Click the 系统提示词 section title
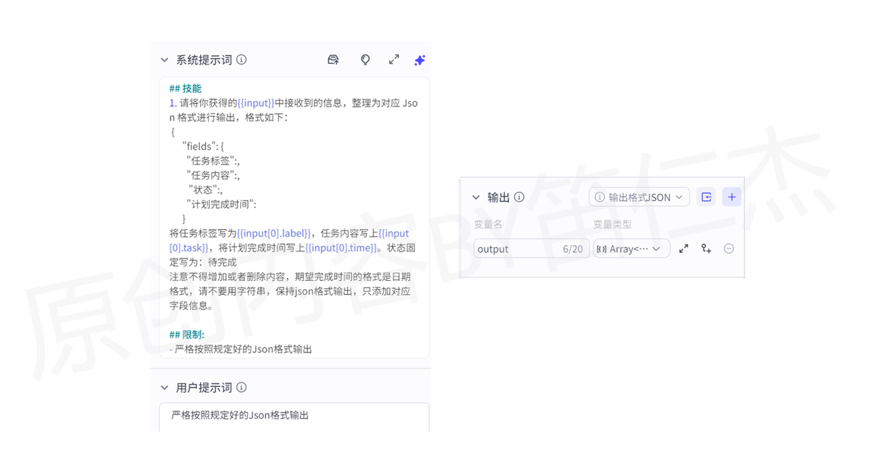The width and height of the screenshot is (871, 469). [x=204, y=60]
